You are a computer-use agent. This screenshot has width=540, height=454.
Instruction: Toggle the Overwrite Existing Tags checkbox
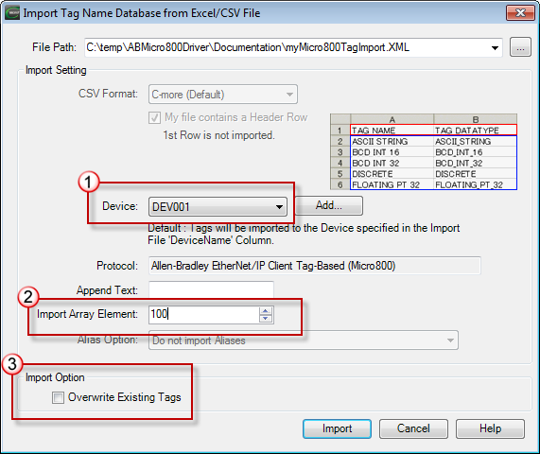point(58,397)
